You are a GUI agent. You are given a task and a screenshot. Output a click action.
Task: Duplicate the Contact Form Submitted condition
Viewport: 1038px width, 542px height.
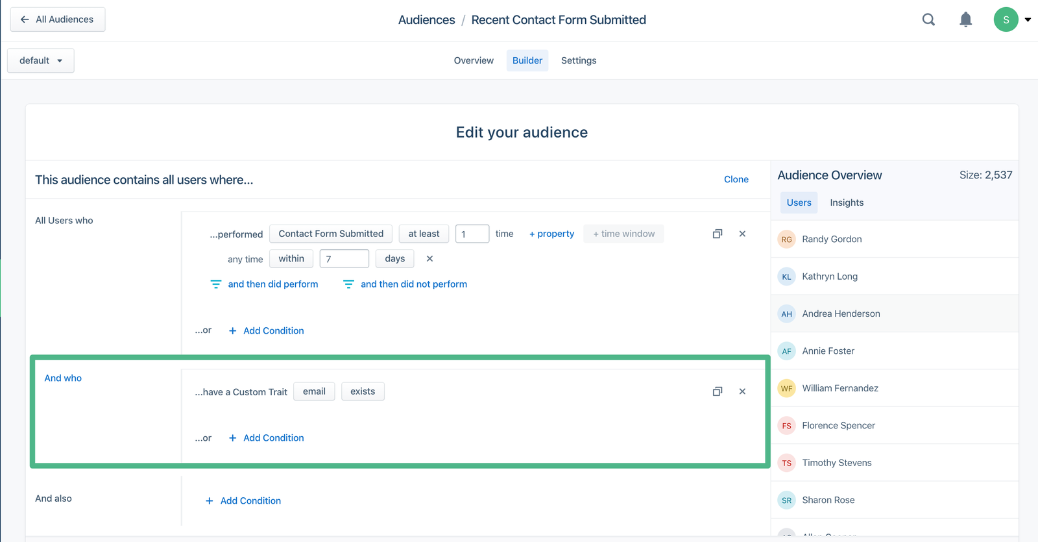tap(717, 234)
